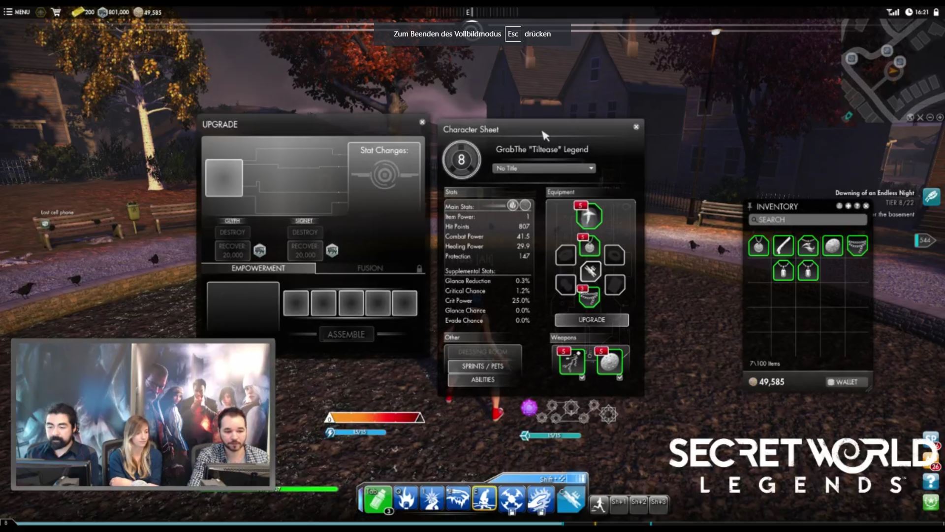
Task: Switch to the Empowerment tab
Action: coord(258,268)
